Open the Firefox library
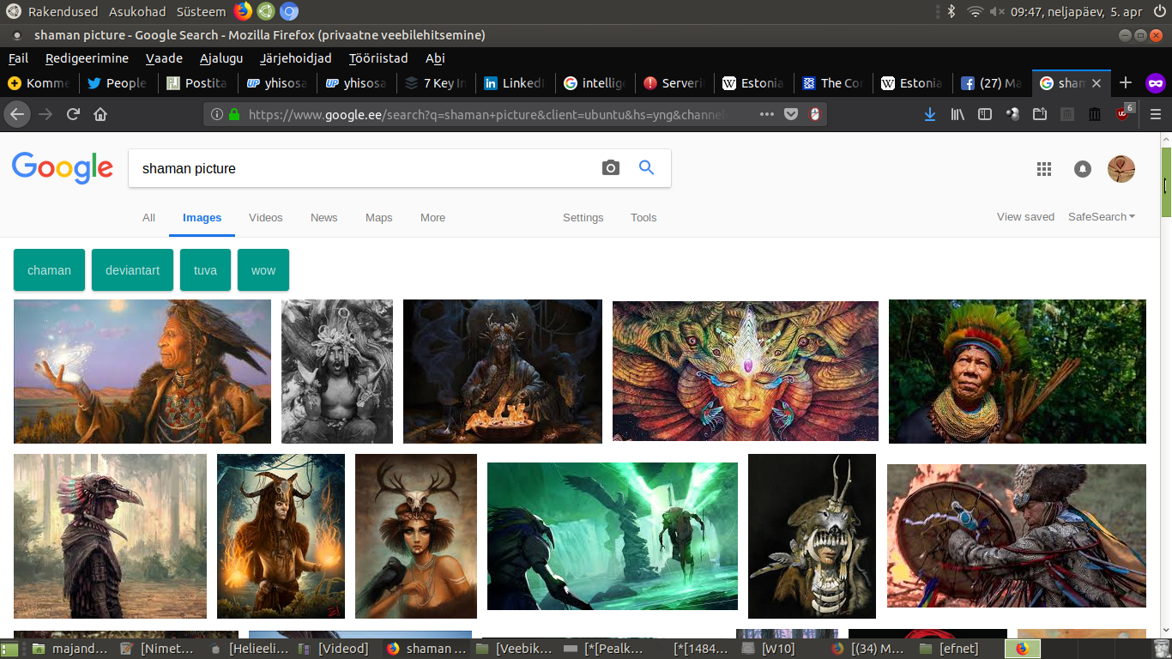Screen dimensions: 1172x659 point(958,114)
